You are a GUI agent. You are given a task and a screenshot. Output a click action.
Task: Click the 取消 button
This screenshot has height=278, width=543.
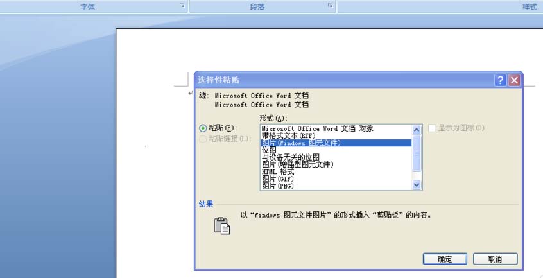pyautogui.click(x=496, y=259)
